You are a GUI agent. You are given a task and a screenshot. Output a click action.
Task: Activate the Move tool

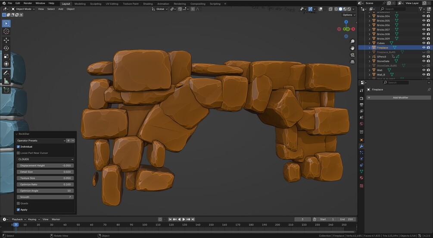pos(6,40)
